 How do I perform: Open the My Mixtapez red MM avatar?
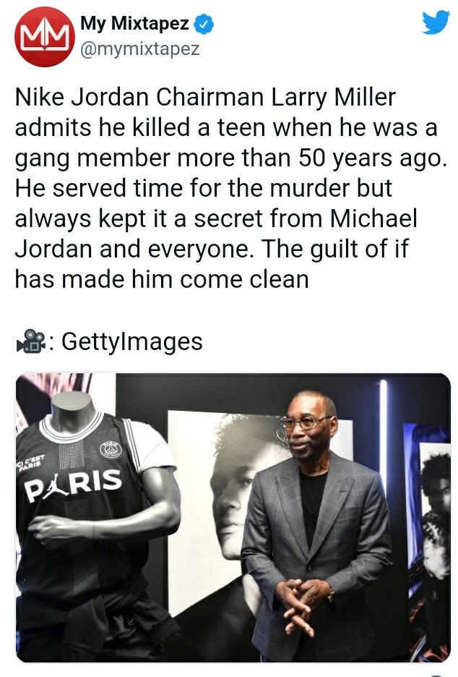(44, 37)
